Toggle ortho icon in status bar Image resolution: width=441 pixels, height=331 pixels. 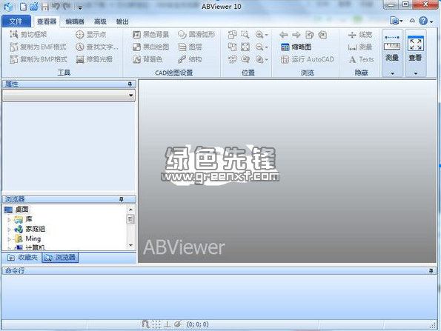167,324
